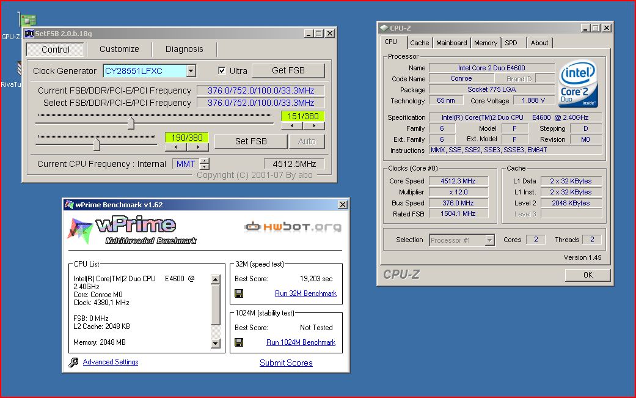Decrease the 151/380 value with left arrow
This screenshot has height=398, width=636.
[x=292, y=126]
